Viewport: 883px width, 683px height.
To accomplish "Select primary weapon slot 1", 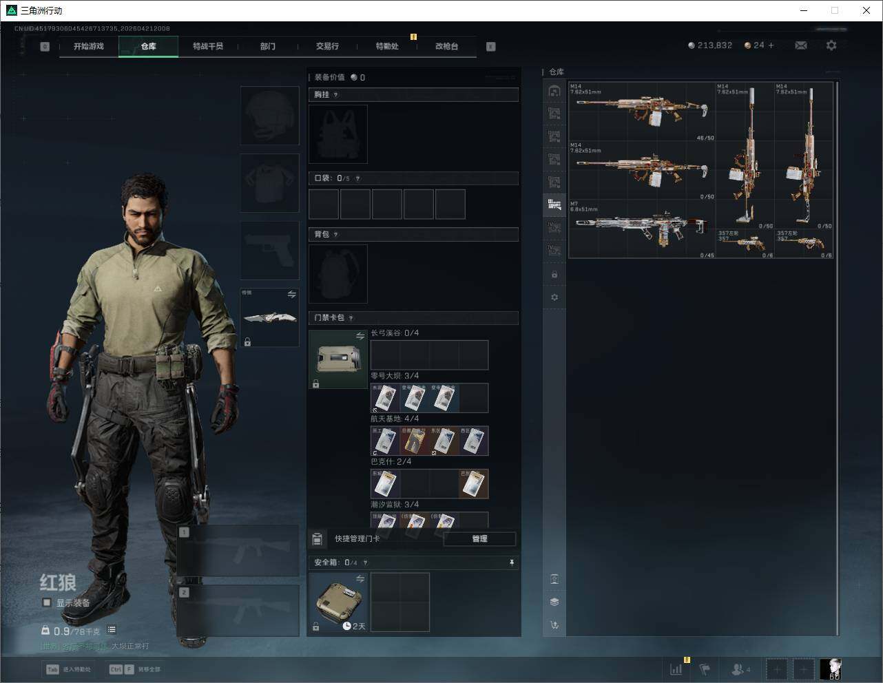I will (x=238, y=551).
